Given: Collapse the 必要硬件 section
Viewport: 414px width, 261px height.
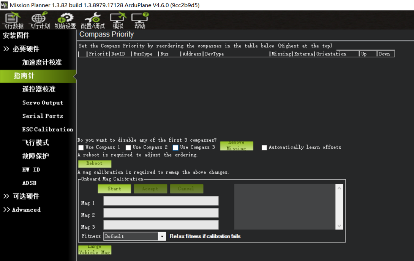Looking at the screenshot, I should (x=21, y=49).
